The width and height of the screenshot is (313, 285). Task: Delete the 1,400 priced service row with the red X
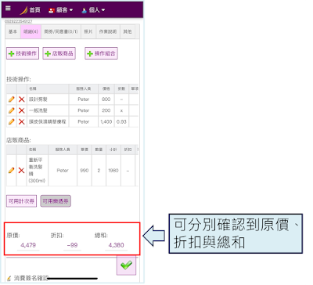pos(22,121)
